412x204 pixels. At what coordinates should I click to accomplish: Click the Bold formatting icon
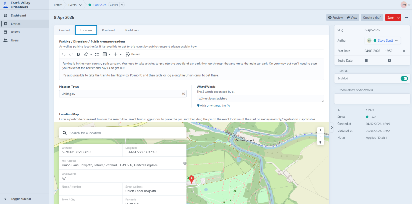79,54
